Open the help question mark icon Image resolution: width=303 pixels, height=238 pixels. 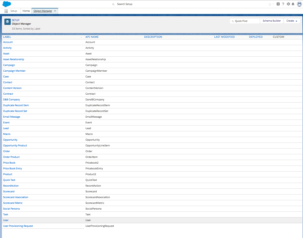click(283, 4)
